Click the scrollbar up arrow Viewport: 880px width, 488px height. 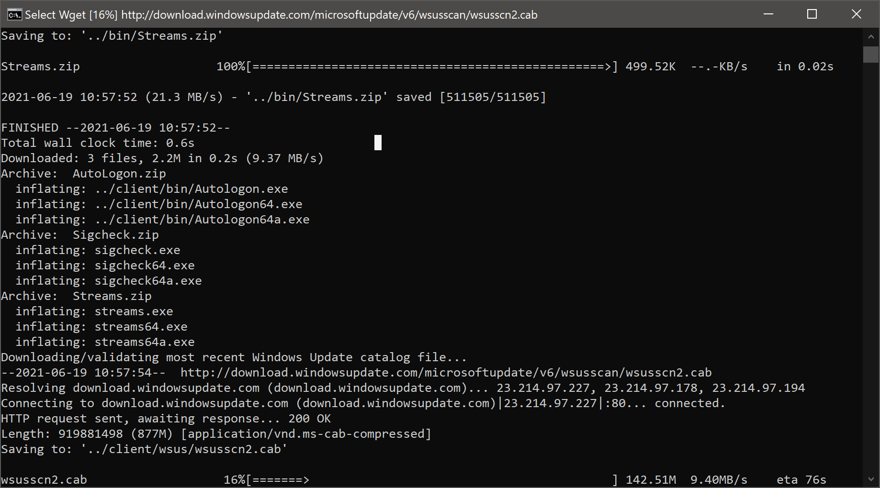pyautogui.click(x=871, y=36)
